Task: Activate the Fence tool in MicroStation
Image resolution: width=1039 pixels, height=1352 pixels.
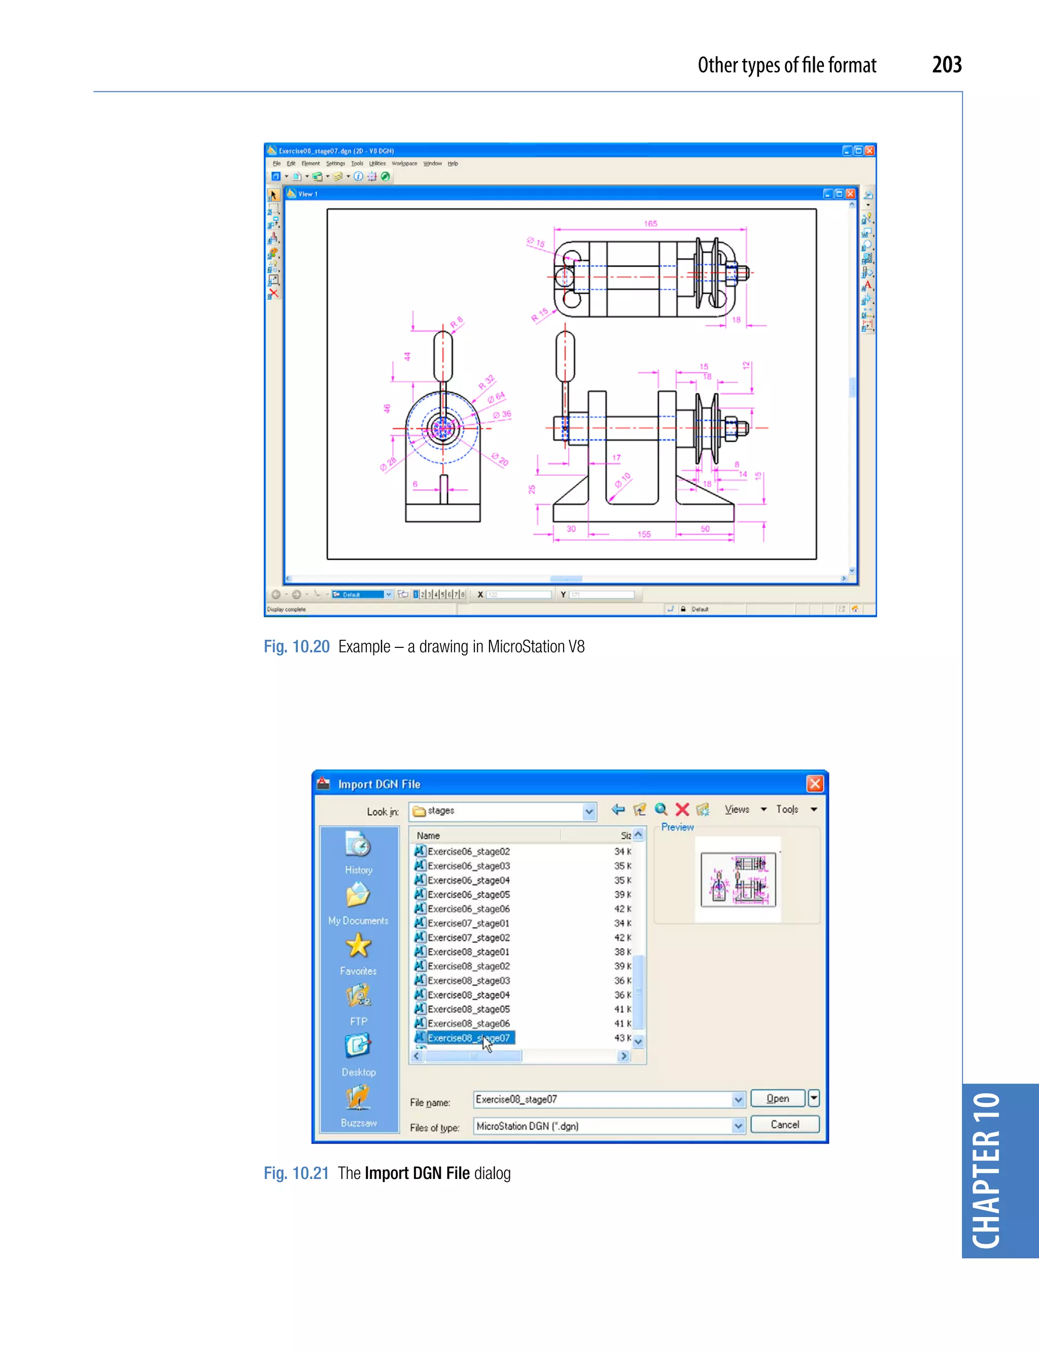Action: [x=273, y=209]
